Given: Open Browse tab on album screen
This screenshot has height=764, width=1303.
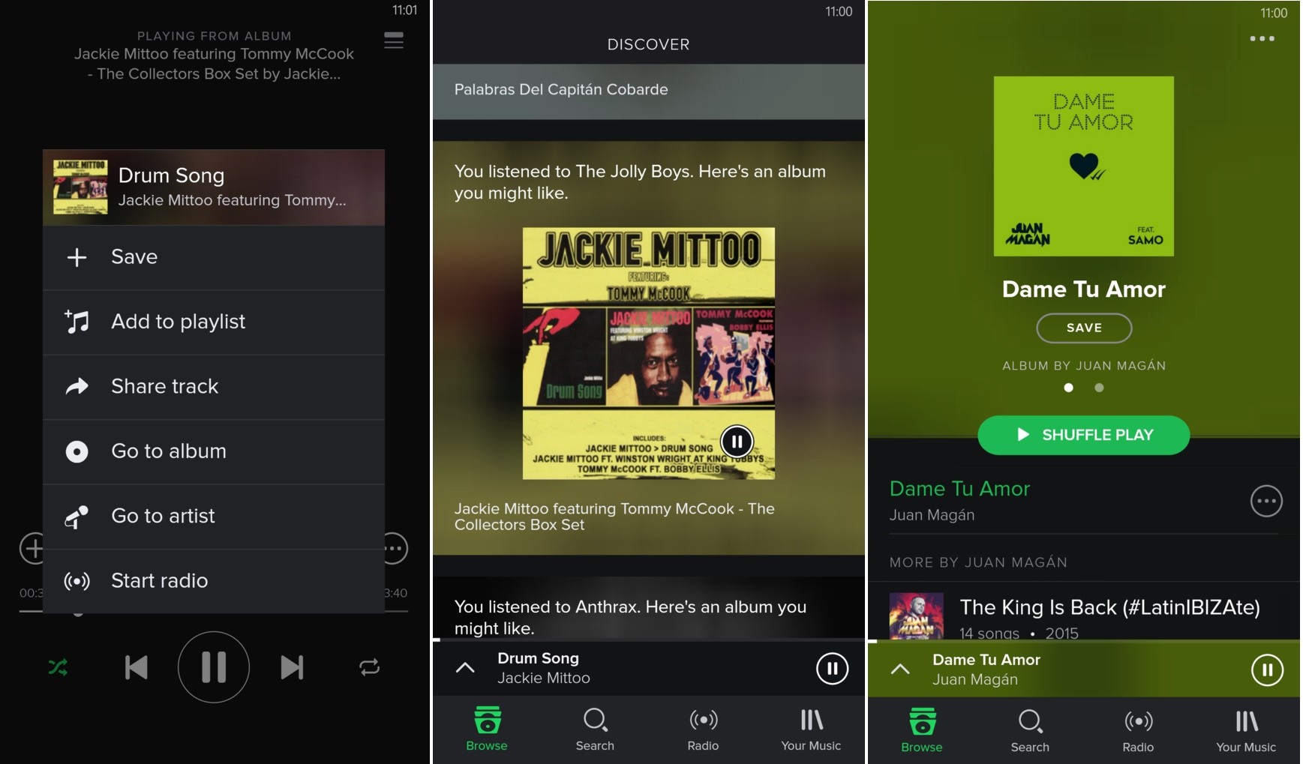Looking at the screenshot, I should pos(922,731).
